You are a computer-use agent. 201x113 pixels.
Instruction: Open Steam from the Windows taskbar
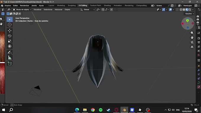click(x=108, y=110)
